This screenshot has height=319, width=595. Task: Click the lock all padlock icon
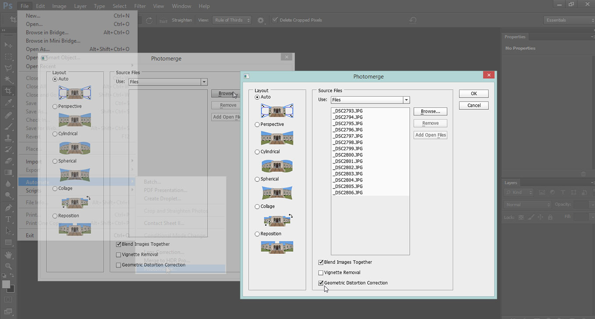click(x=550, y=217)
